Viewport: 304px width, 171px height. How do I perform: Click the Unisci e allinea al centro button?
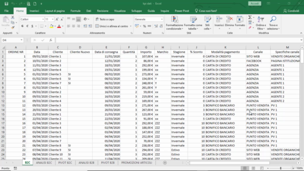tap(112, 26)
